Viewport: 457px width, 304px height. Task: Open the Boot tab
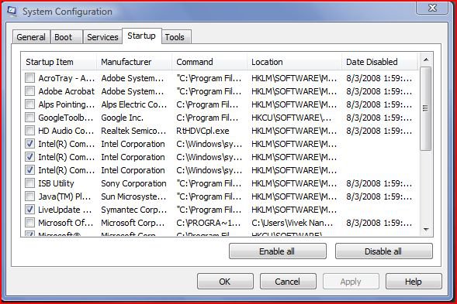pos(67,37)
